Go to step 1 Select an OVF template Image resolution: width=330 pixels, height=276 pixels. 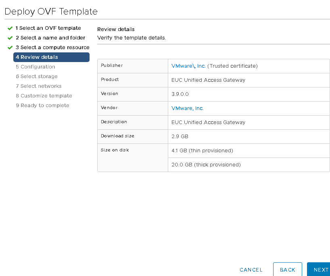pos(48,28)
